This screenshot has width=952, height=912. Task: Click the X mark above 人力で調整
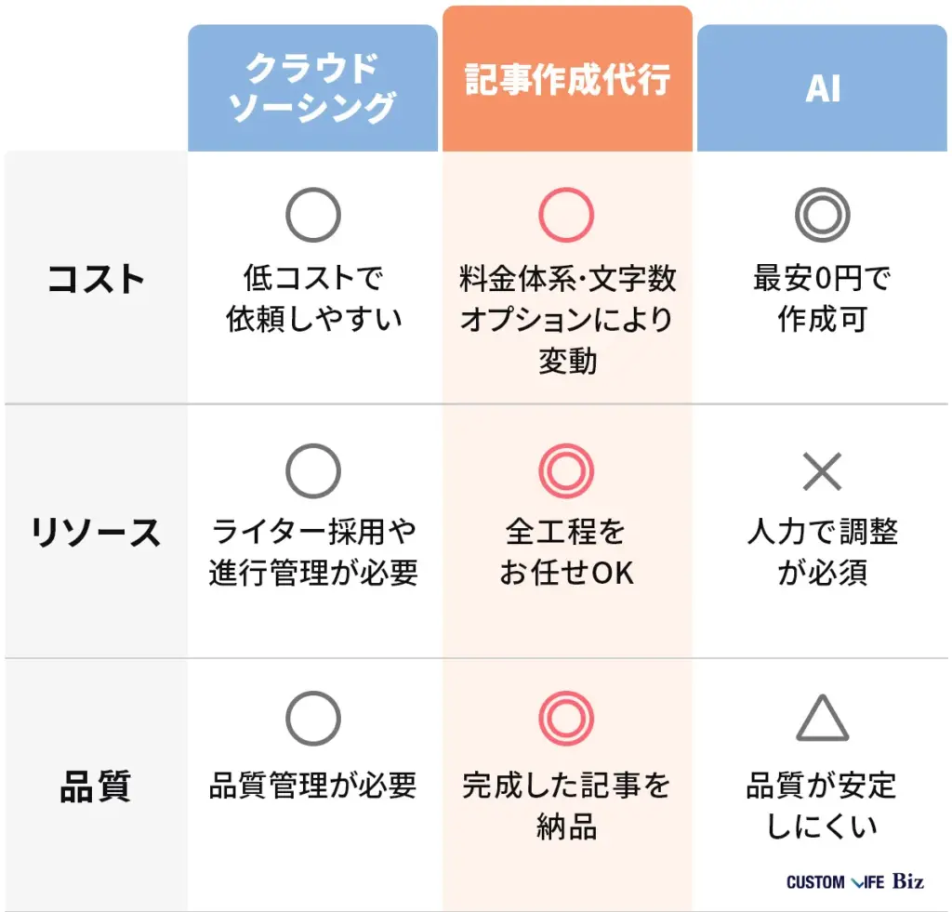coord(823,471)
